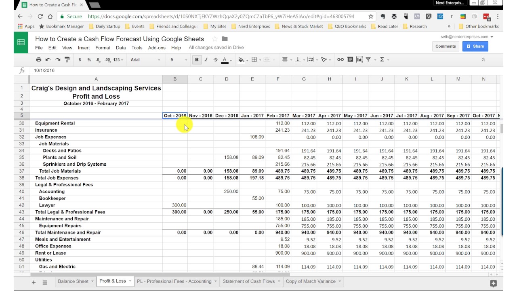The height and width of the screenshot is (291, 517).
Task: Switch to the Balance Sheet tab
Action: (73, 281)
